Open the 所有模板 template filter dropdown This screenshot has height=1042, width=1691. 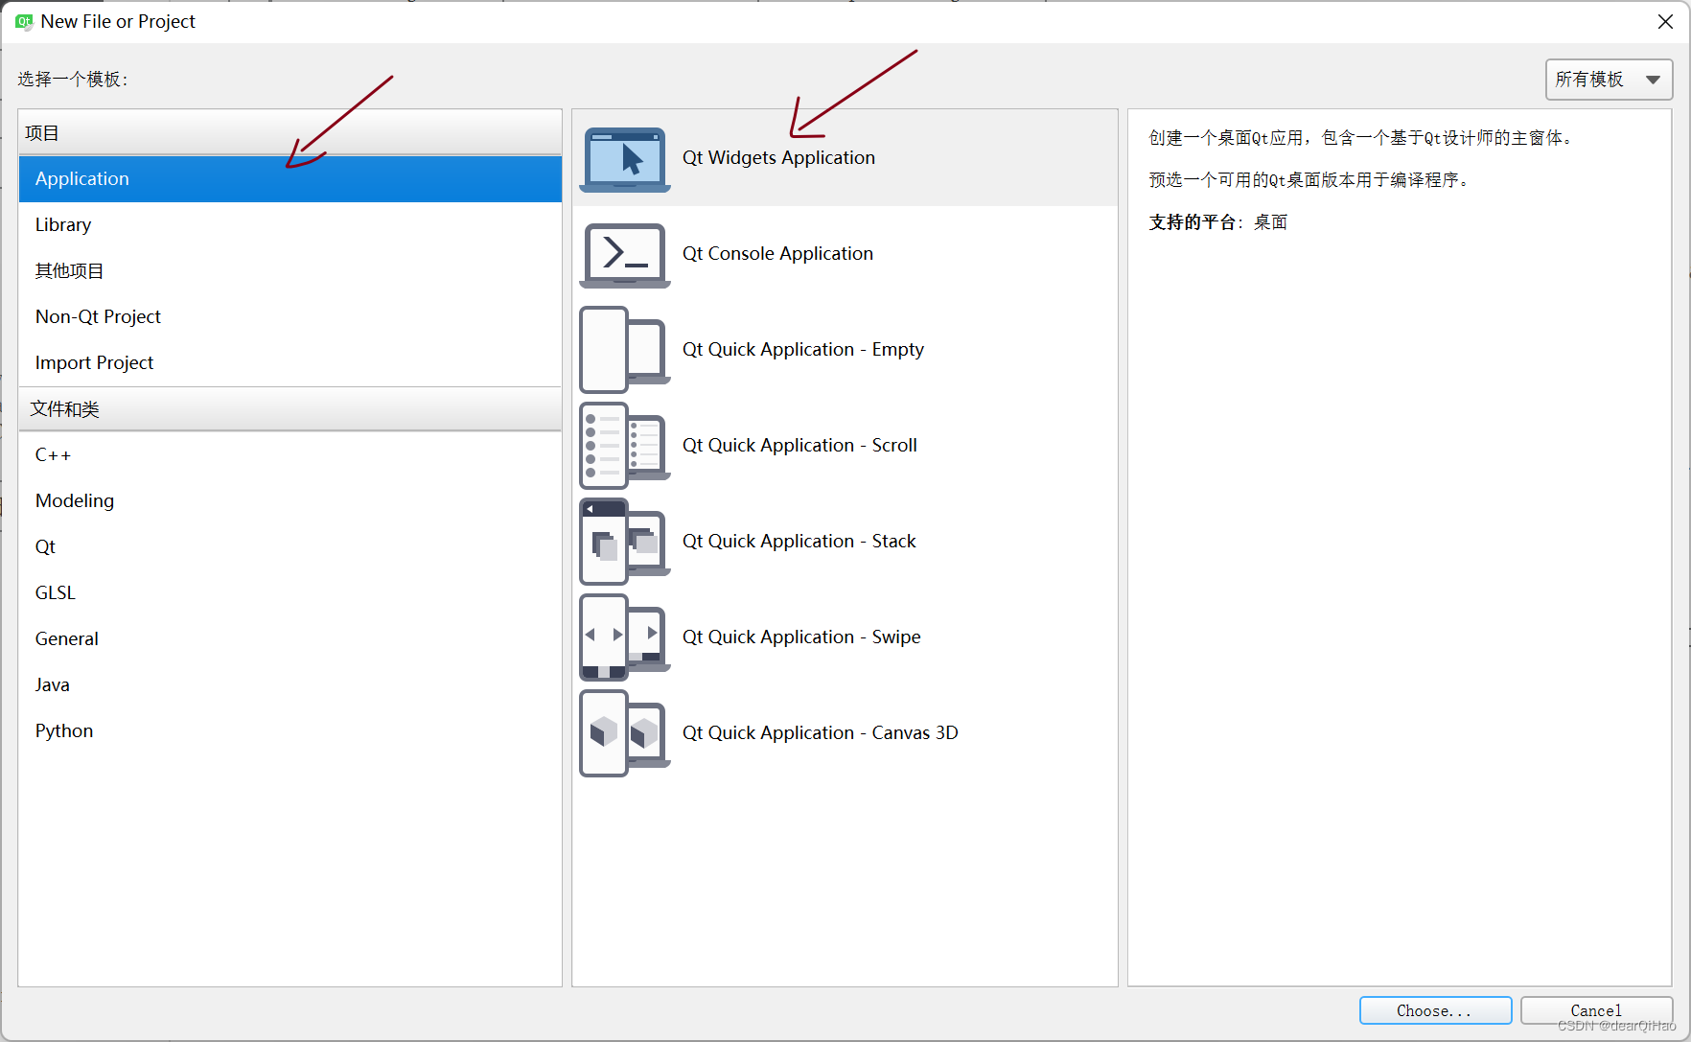1609,80
